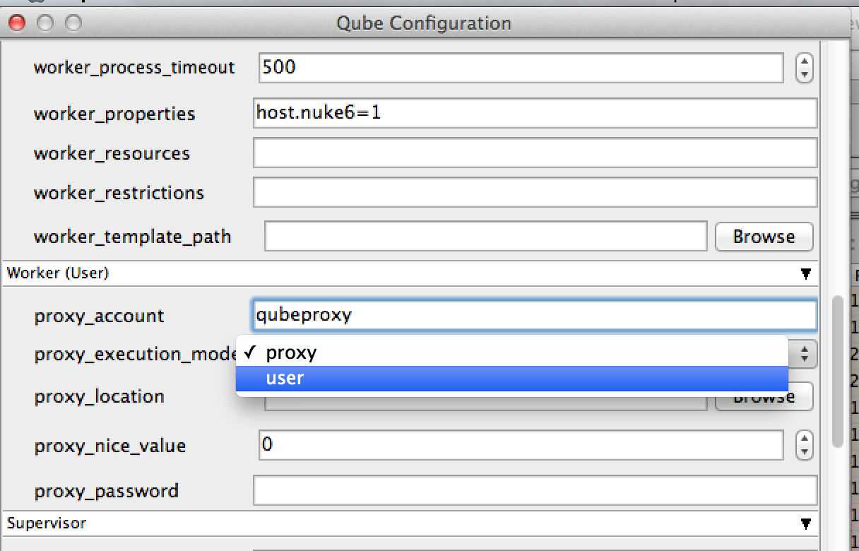Decrease proxy_nice_value using stepper down arrow
Screen dimensions: 859x551
point(805,451)
